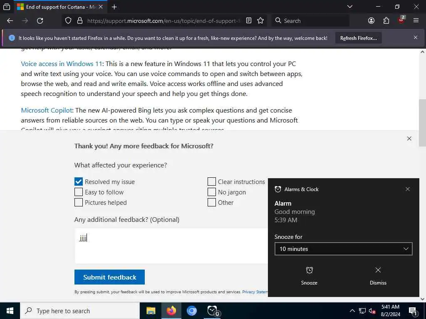
Task: Toggle reader view icon in address bar
Action: click(249, 21)
